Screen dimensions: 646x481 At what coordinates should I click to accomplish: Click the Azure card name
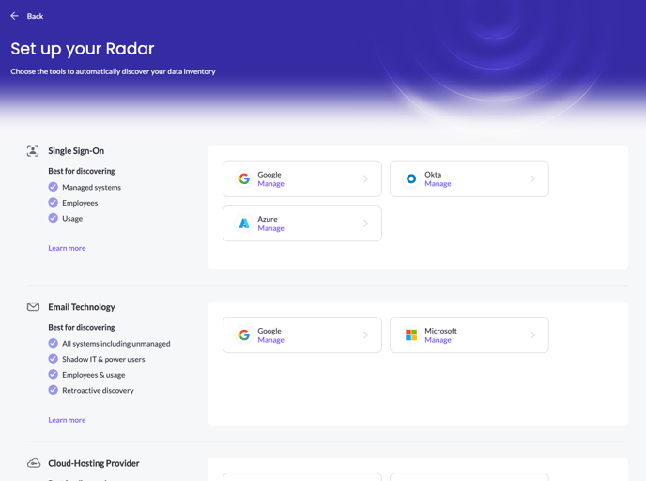pyautogui.click(x=268, y=219)
